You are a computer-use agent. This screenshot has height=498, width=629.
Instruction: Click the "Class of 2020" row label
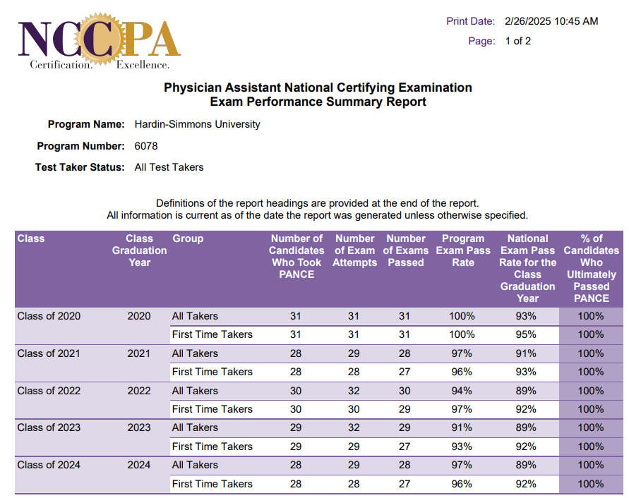point(49,316)
